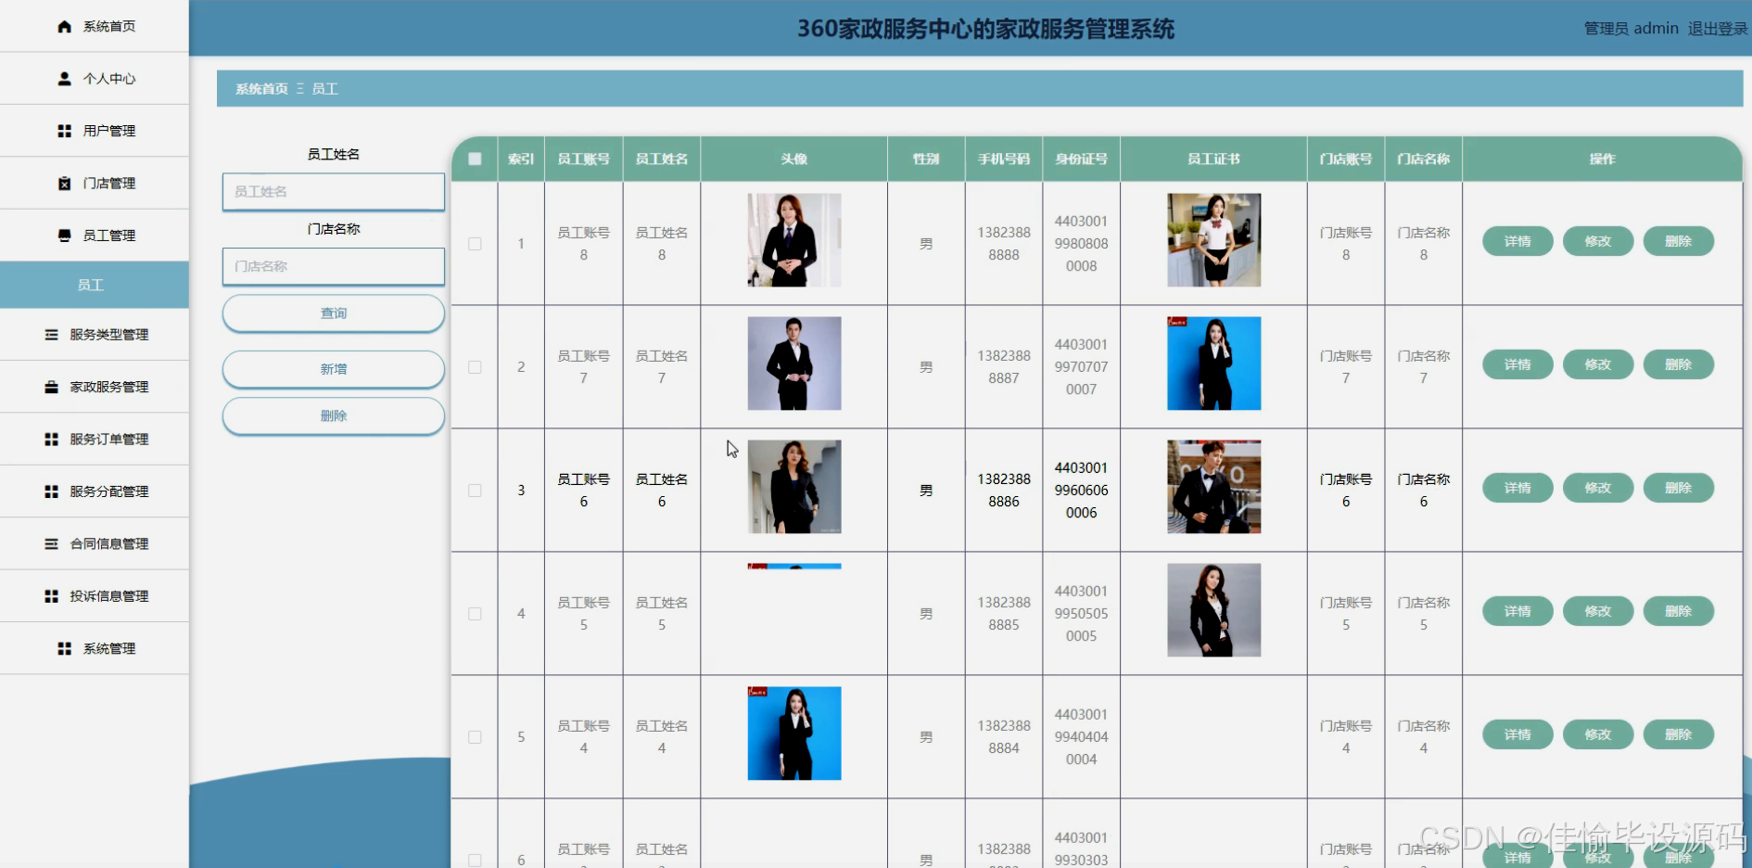Screen dimensions: 1752x868
Task: Click phone number 1382388 8886 cell
Action: click(x=1004, y=491)
